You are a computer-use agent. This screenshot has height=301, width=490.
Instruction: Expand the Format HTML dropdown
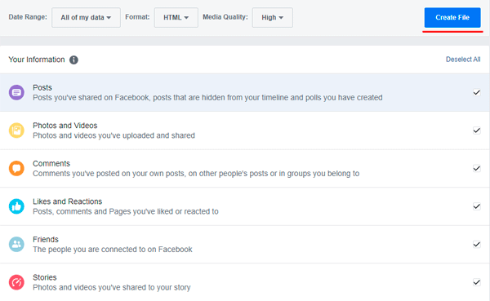point(176,17)
